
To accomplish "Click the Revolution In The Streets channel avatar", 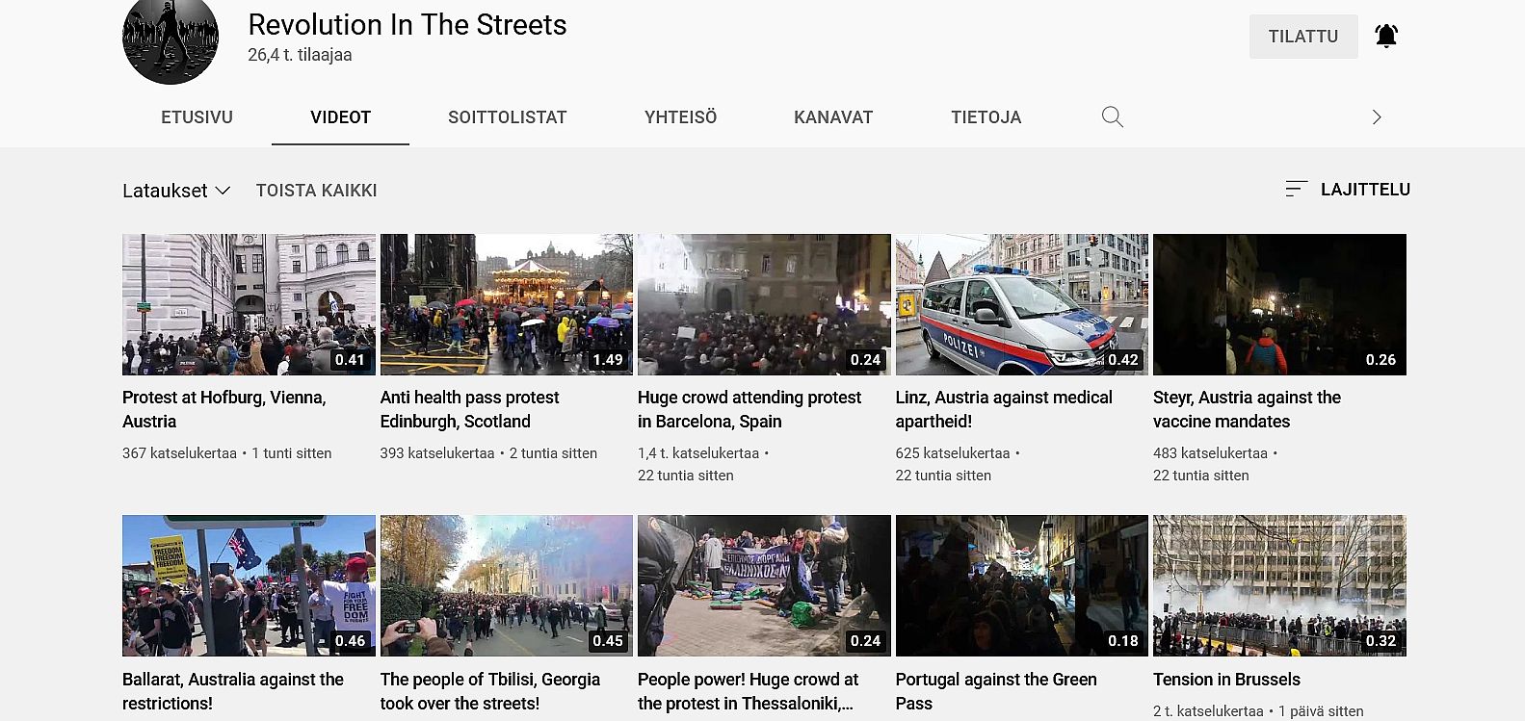I will 171,39.
